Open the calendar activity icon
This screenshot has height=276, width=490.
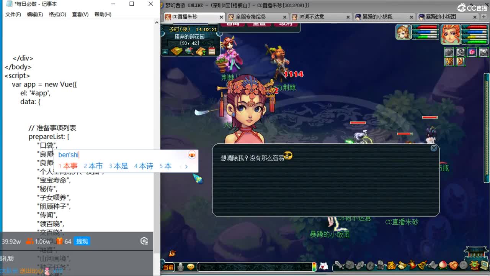(212, 51)
